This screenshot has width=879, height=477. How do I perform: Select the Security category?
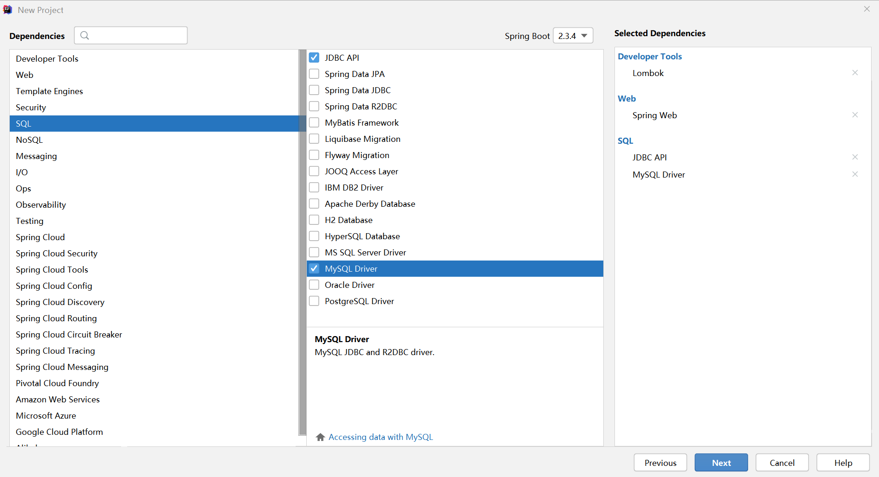[x=154, y=107]
